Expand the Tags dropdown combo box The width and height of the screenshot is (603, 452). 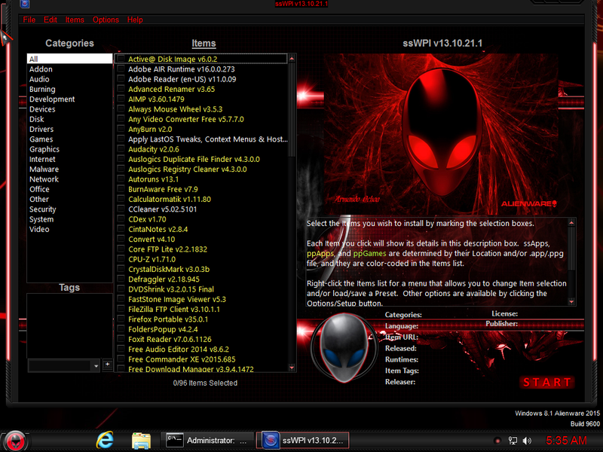[95, 365]
